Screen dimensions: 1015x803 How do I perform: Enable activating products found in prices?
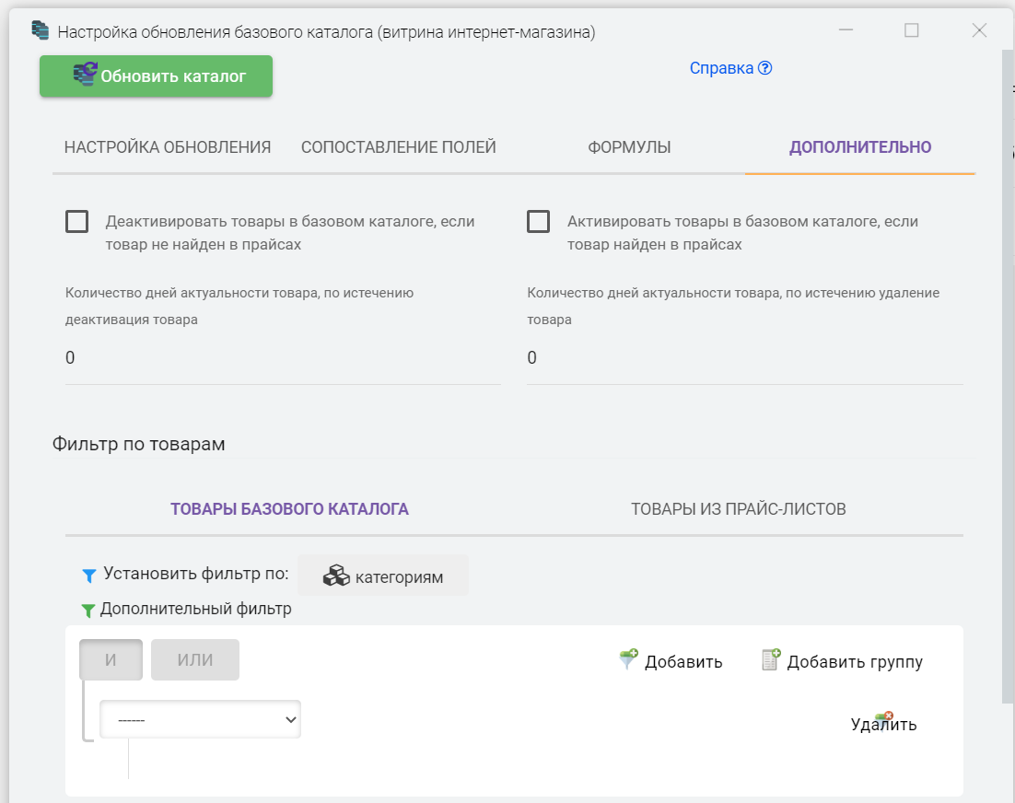538,222
